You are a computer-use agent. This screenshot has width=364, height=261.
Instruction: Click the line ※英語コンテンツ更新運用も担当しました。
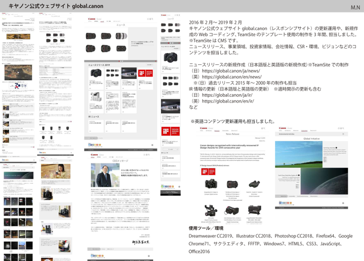(x=233, y=121)
